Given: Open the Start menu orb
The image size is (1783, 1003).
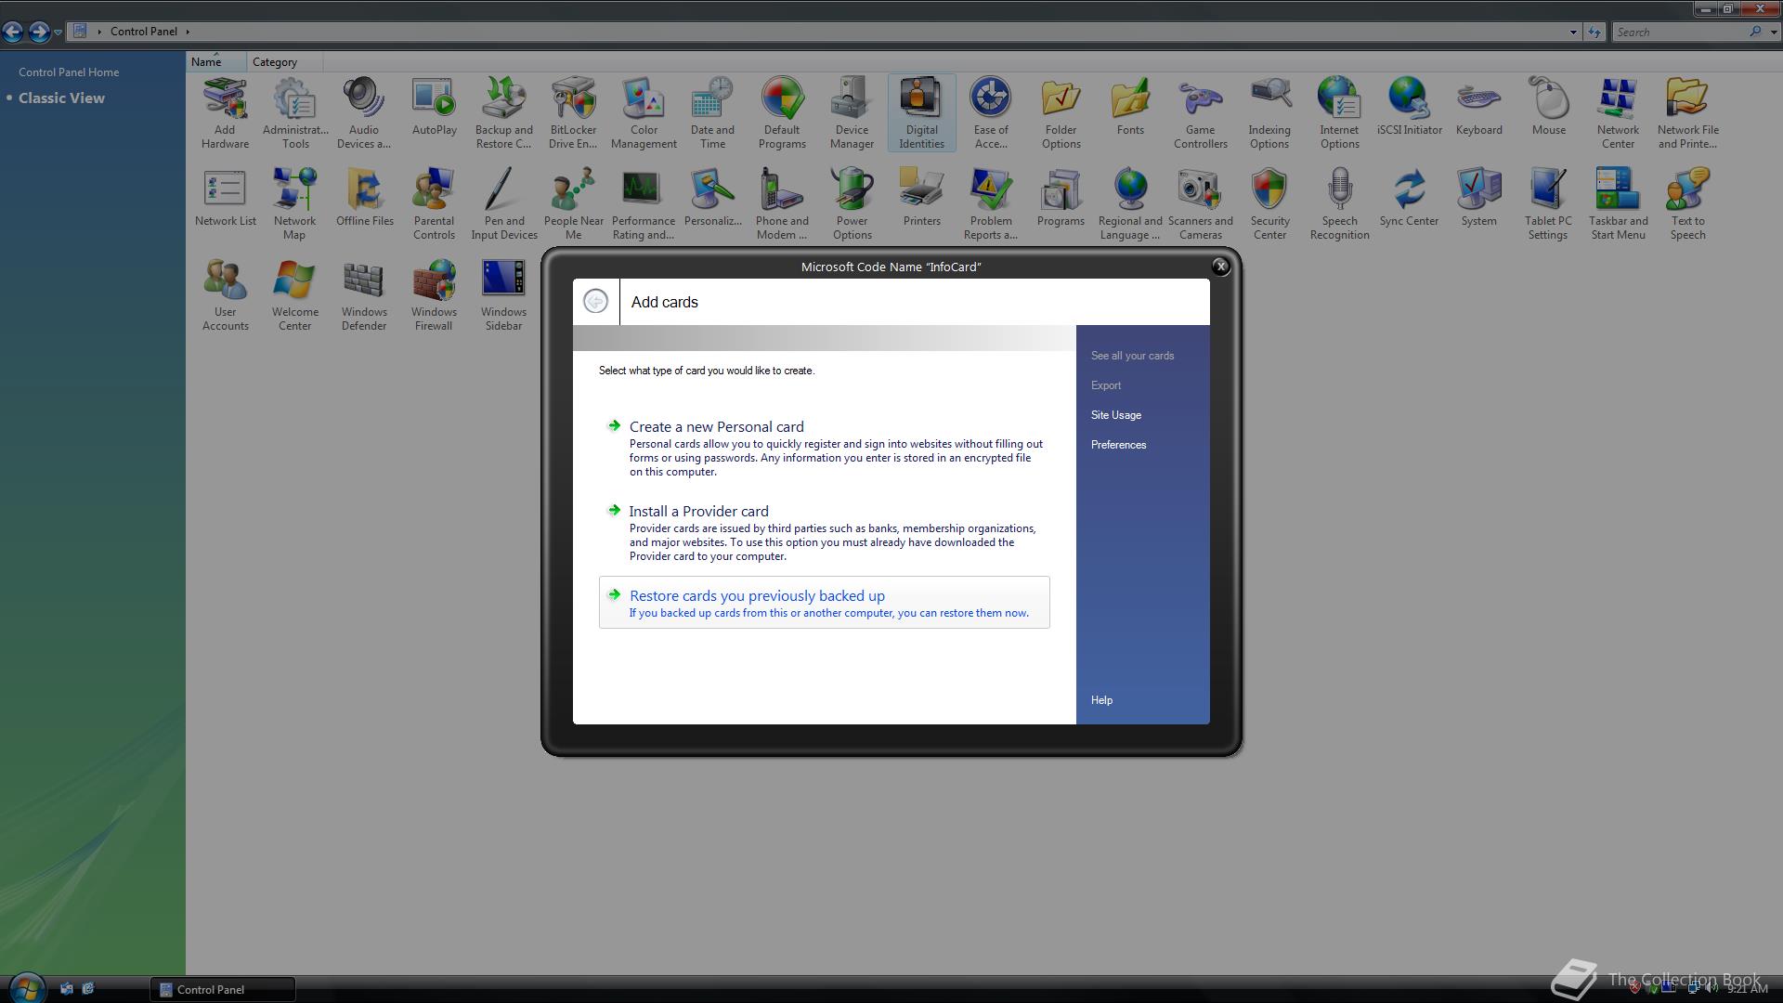Looking at the screenshot, I should pos(26,988).
